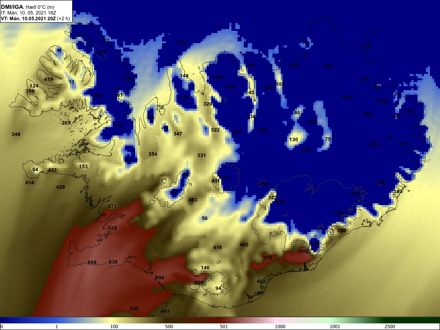This screenshot has height=330, width=440.
Task: Click the map value '354'
Action: tap(153, 154)
